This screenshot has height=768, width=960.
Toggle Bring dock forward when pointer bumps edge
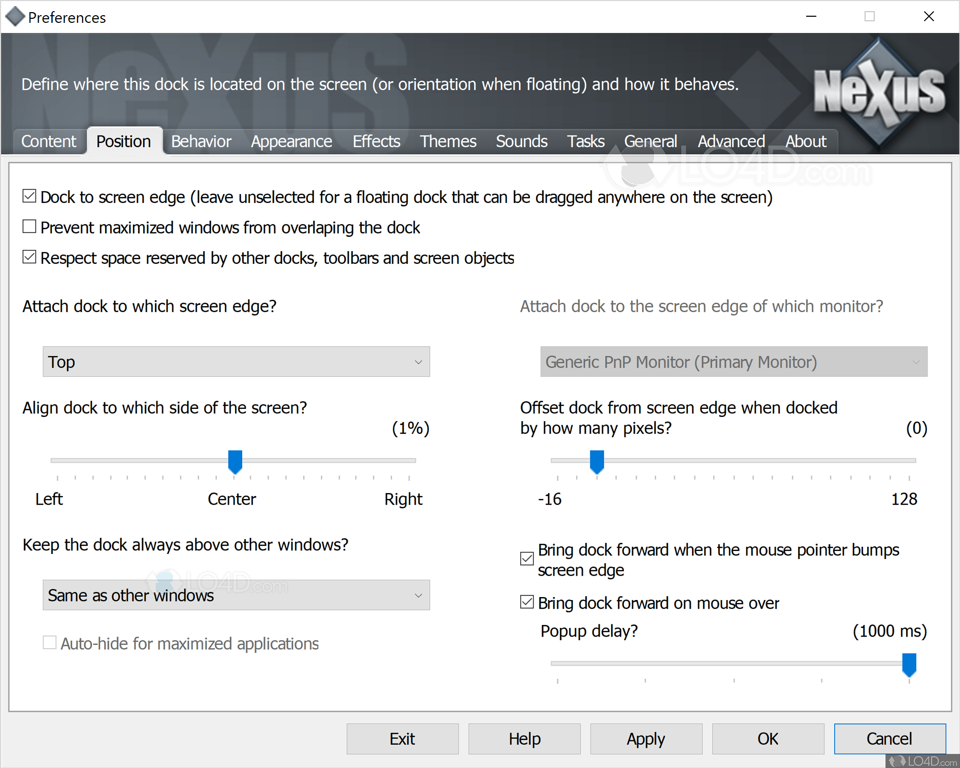527,558
